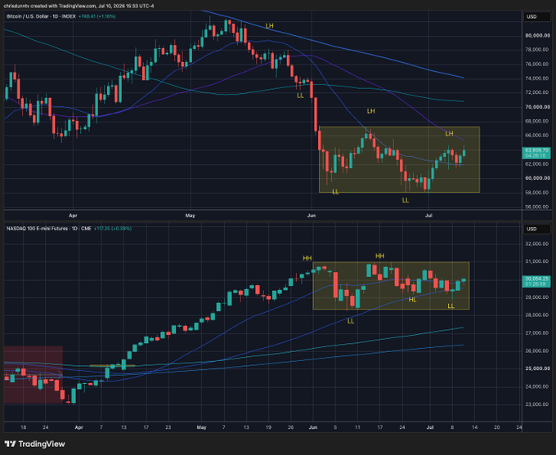Click the 11 date label on NASDAQ axis
The image size is (556, 455).
coord(357,427)
